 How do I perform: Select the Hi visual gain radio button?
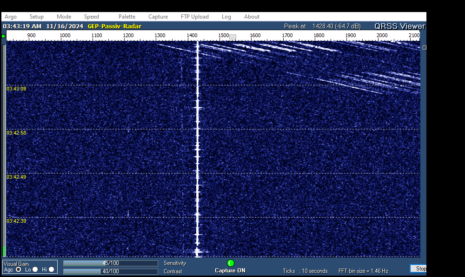(x=51, y=269)
